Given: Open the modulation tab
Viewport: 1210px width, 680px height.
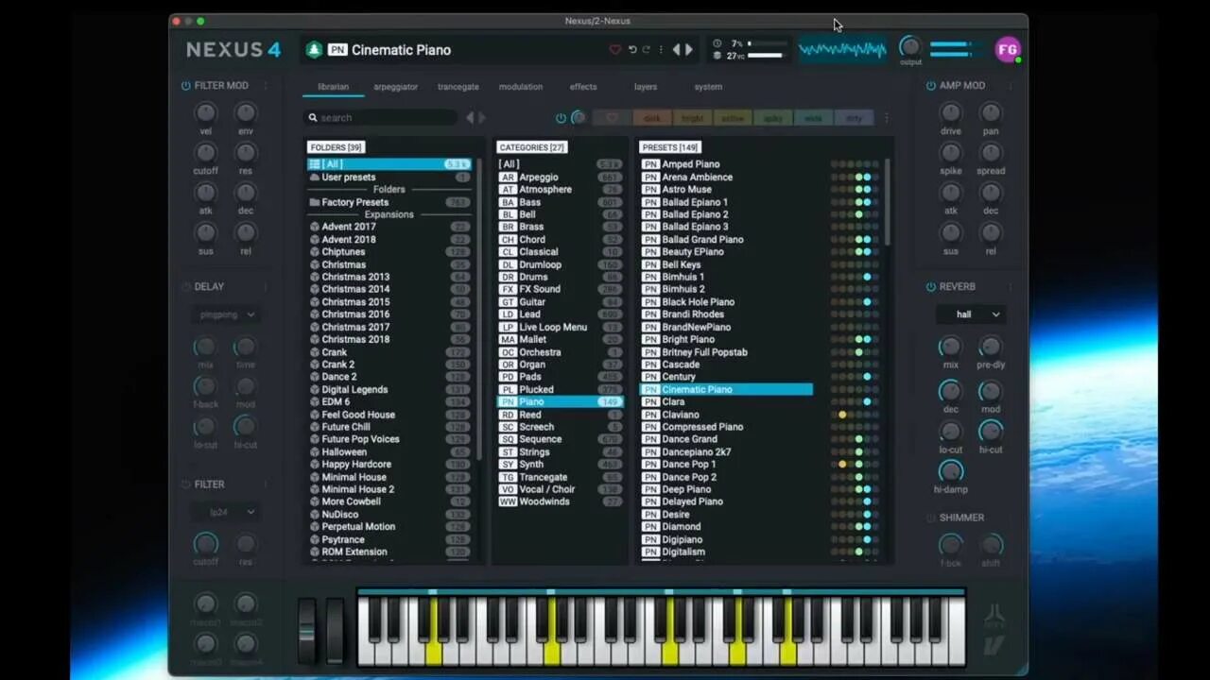Looking at the screenshot, I should [521, 87].
